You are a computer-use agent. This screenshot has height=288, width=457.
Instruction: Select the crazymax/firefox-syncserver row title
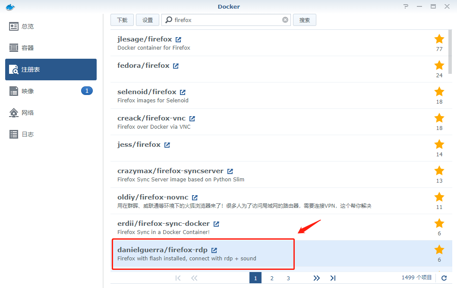coord(170,171)
